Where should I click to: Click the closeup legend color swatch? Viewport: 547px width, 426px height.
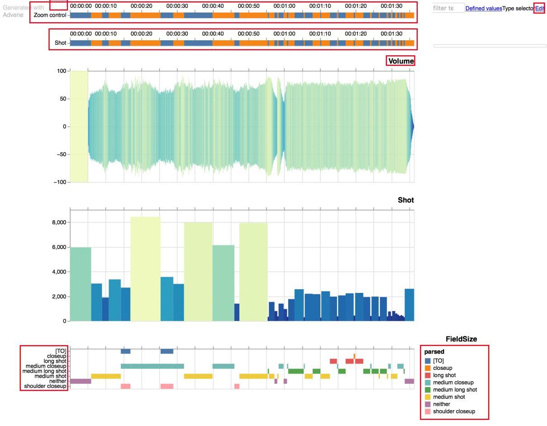click(428, 368)
